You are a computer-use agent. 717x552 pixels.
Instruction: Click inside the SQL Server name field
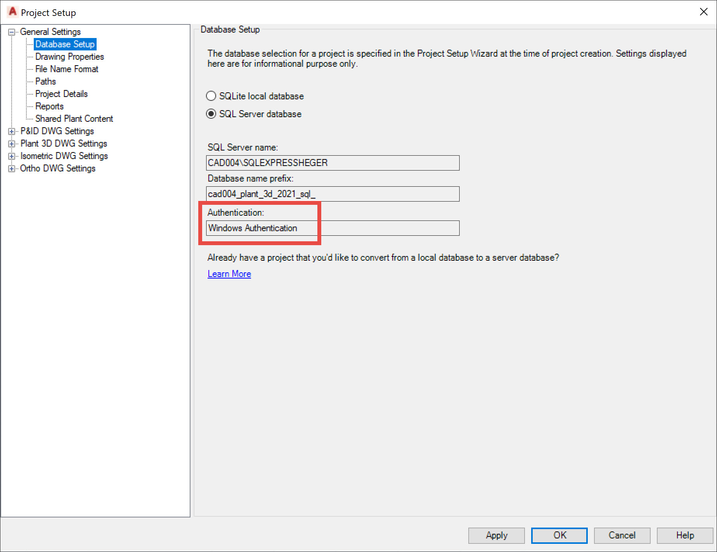click(x=333, y=163)
